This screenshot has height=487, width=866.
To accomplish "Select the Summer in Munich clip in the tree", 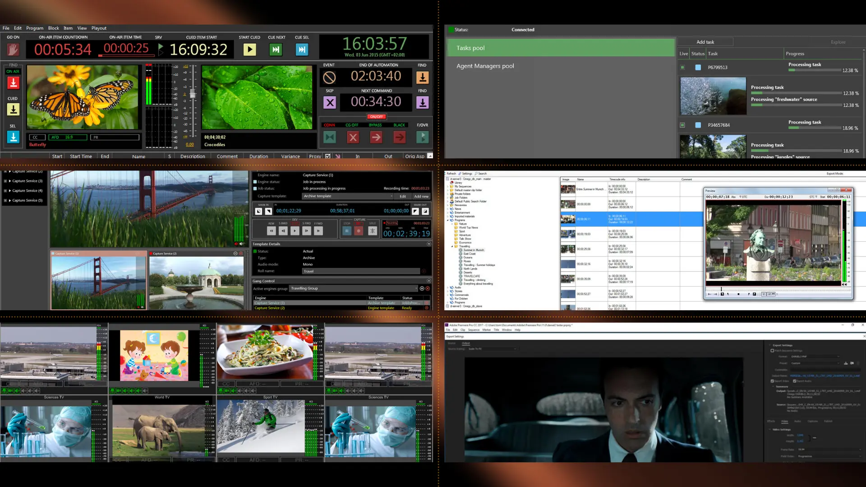I will point(474,250).
